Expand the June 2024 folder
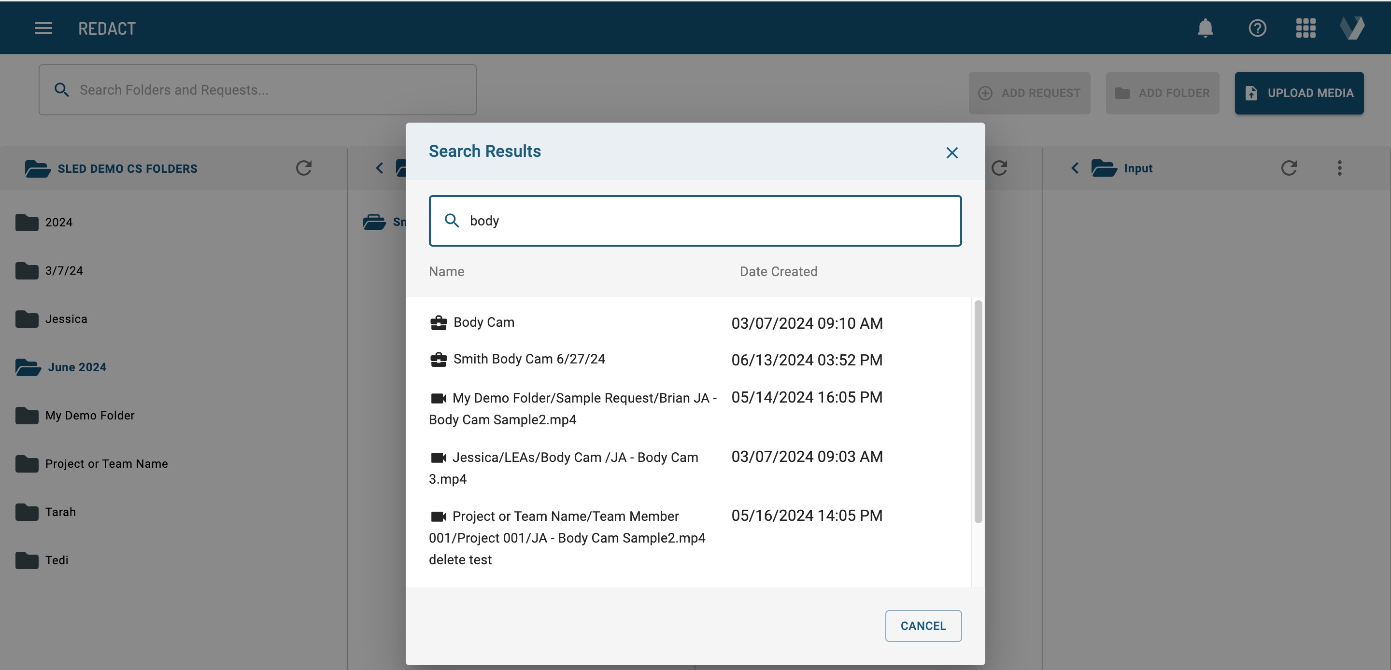 (x=77, y=367)
